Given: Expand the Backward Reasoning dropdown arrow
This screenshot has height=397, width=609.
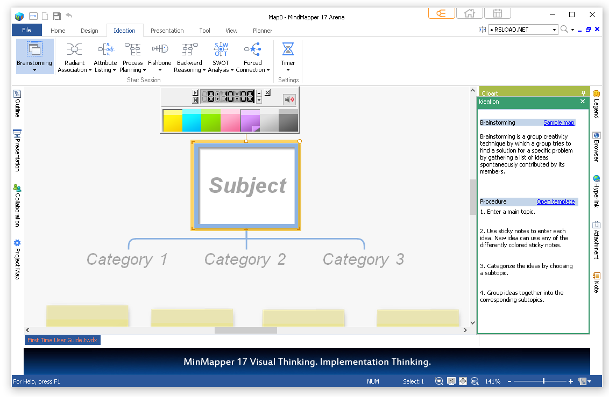Looking at the screenshot, I should (204, 70).
